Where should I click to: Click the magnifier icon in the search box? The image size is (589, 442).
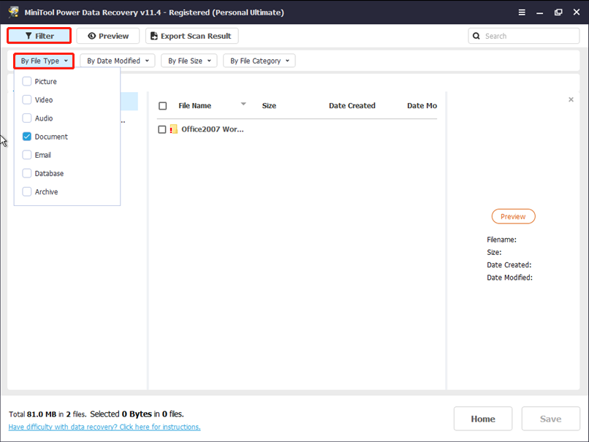[477, 36]
